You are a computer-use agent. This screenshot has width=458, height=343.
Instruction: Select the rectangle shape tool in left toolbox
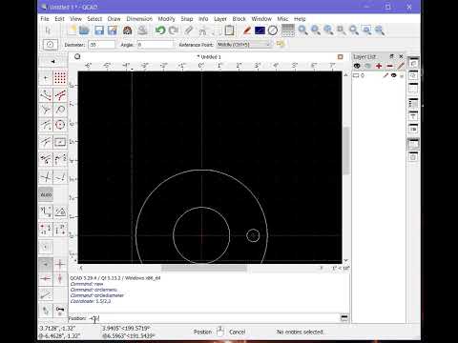60,142
